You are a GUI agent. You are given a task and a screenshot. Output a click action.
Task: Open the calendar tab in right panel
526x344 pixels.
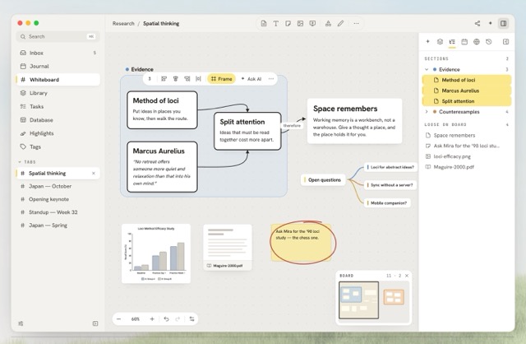(464, 42)
